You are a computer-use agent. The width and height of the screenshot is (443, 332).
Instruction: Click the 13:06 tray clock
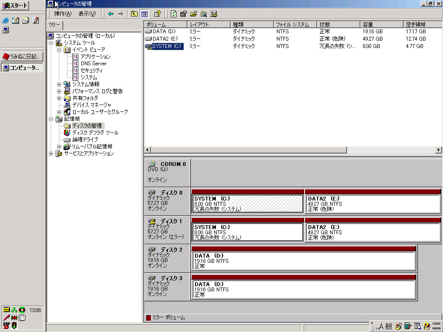(35, 310)
